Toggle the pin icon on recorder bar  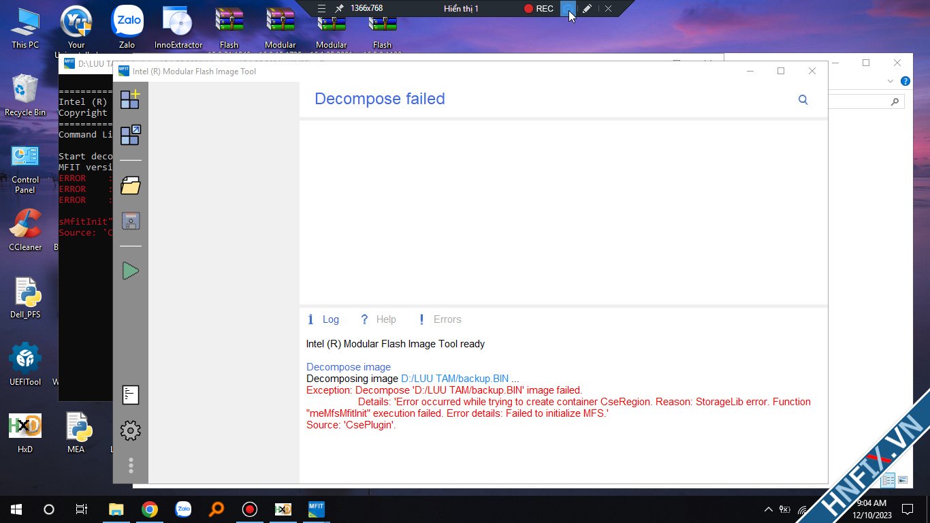coord(339,8)
